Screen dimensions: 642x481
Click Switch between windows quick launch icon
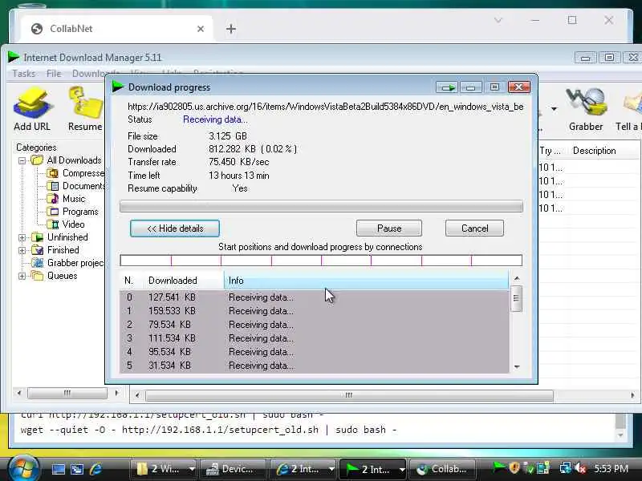point(77,469)
